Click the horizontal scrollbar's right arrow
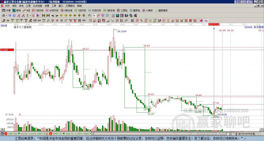 tap(230, 134)
